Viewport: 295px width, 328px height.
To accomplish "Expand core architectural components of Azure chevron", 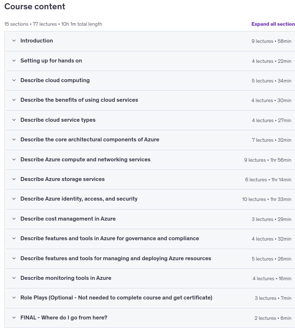I will coord(14,140).
